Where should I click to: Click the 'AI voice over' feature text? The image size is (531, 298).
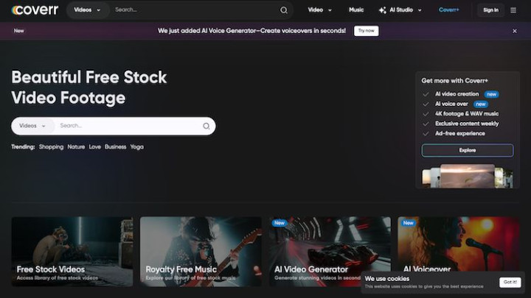pyautogui.click(x=451, y=104)
